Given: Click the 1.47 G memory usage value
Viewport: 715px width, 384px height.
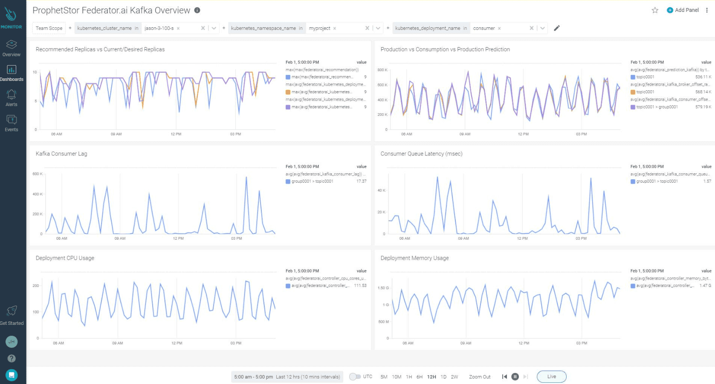Looking at the screenshot, I should (705, 286).
